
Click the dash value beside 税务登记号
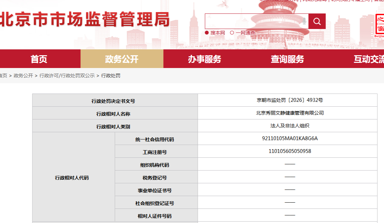pos(290,177)
